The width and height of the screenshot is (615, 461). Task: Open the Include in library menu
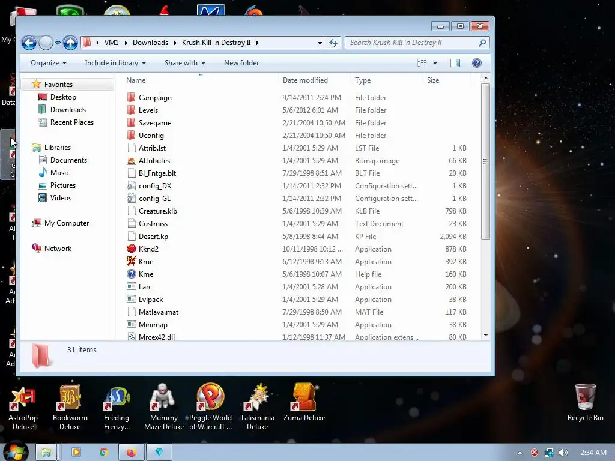coord(115,62)
